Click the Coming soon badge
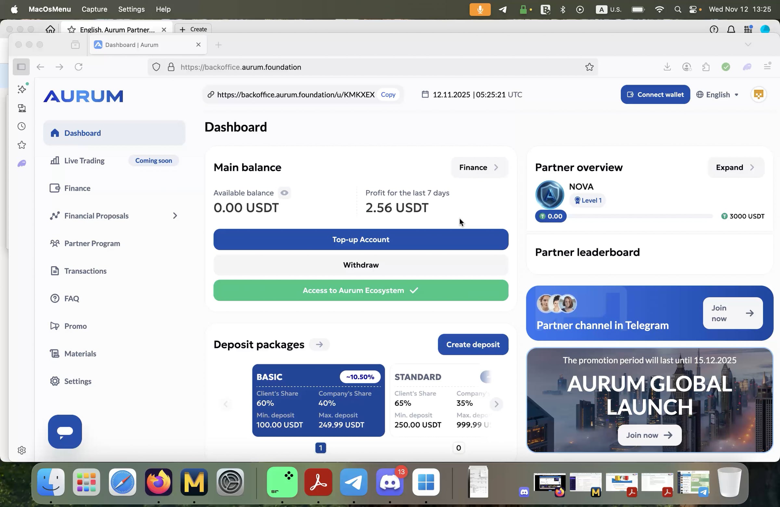 (x=153, y=160)
